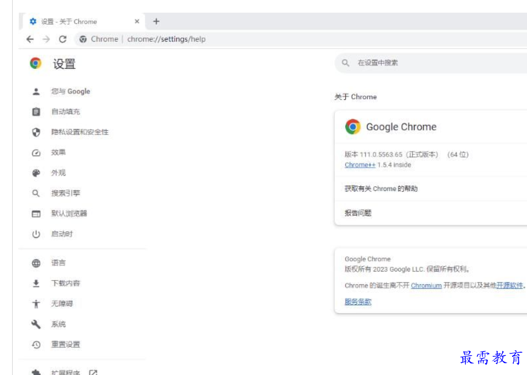Image resolution: width=527 pixels, height=375 pixels.
Task: Click the wrench icon for 系统
Action: point(36,324)
